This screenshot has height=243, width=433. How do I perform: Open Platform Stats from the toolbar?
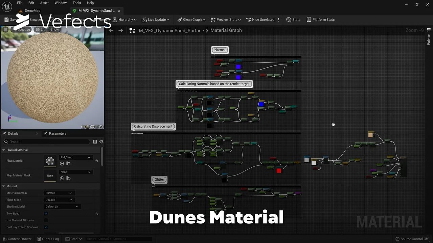[320, 20]
